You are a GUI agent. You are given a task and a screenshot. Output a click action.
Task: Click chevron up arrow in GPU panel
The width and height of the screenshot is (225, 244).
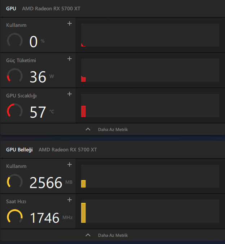coord(88,130)
